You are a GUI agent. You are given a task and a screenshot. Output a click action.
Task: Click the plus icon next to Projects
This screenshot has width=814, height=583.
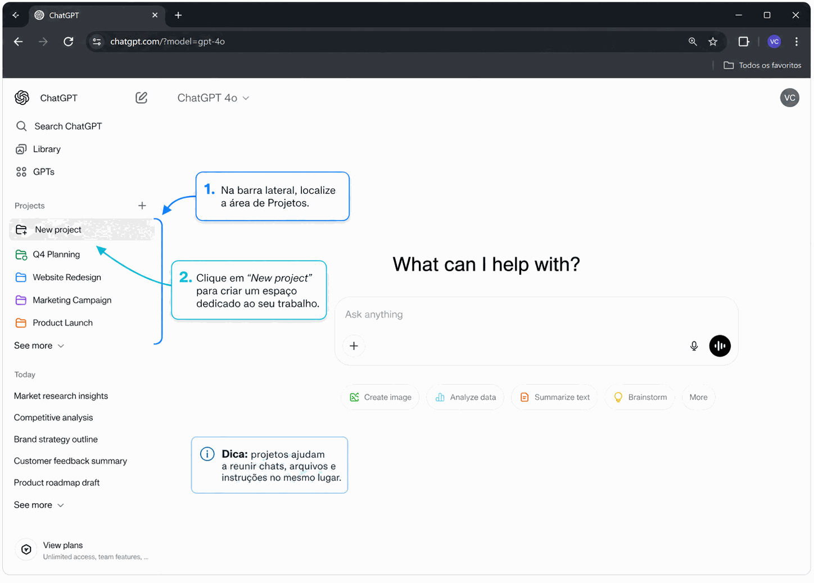click(x=142, y=206)
